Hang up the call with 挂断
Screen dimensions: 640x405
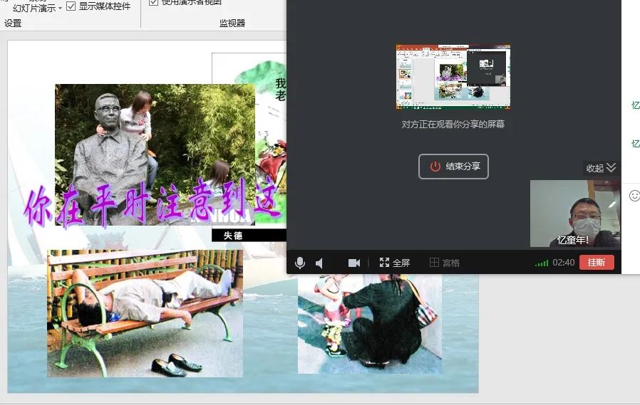tap(597, 263)
